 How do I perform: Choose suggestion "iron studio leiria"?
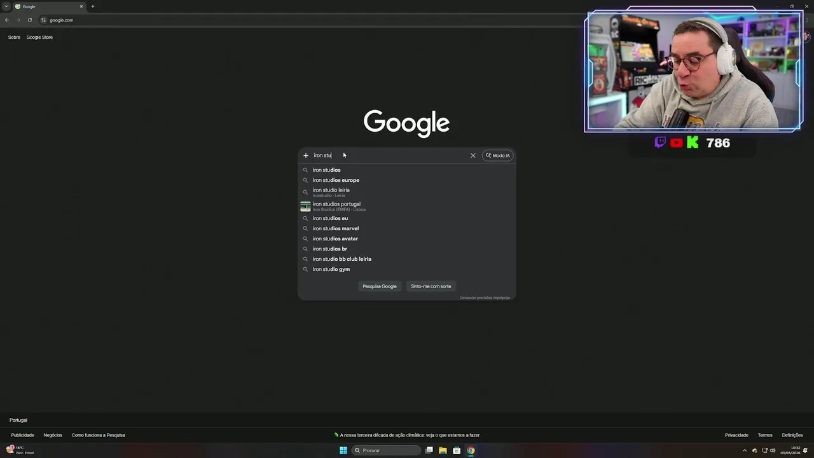pyautogui.click(x=406, y=192)
